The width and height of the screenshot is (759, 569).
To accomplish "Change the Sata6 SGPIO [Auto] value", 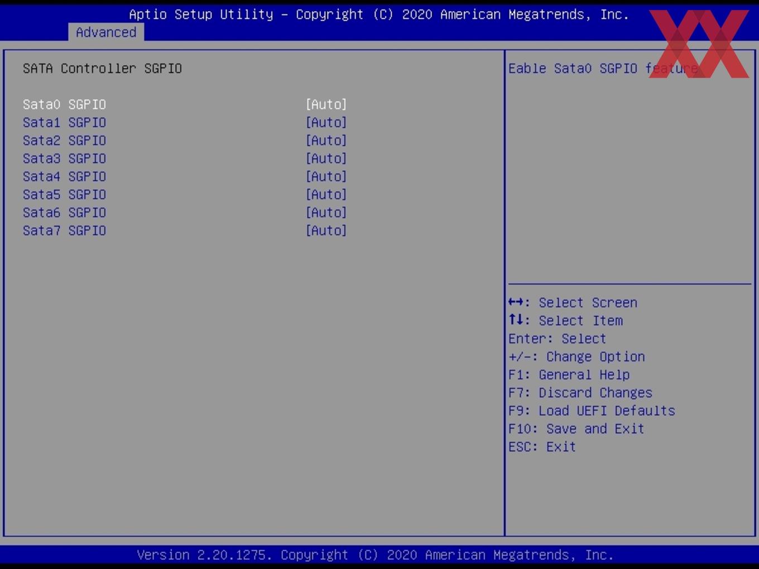I will (326, 213).
